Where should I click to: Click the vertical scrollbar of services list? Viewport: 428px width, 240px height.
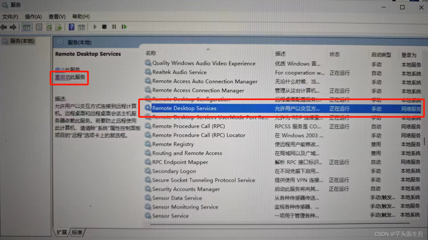click(x=425, y=142)
